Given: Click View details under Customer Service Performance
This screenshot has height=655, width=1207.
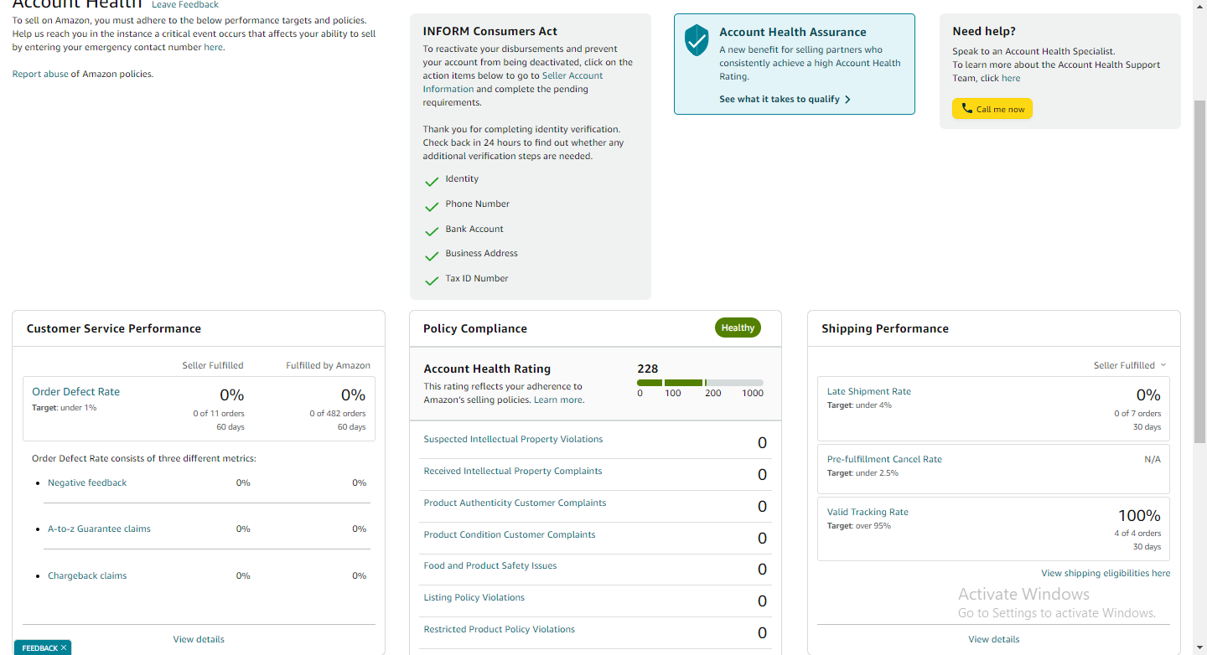Looking at the screenshot, I should 199,640.
